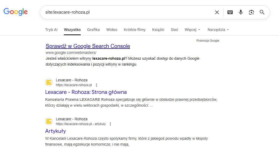Open Sprawdź w Google Search Console link
Screen dimensions: 279x152
[88, 46]
